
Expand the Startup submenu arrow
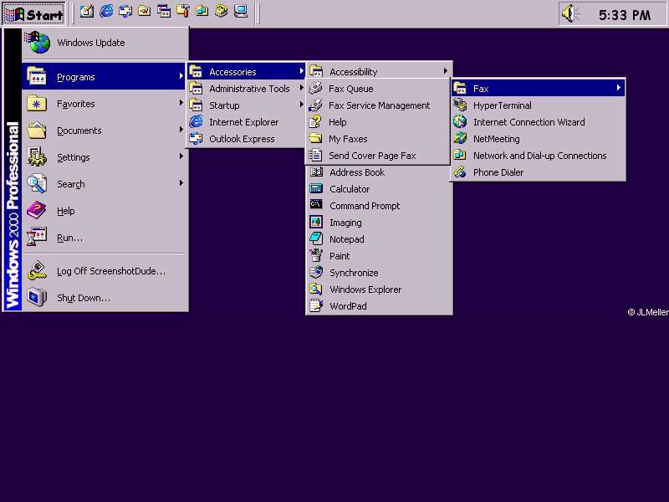pyautogui.click(x=301, y=105)
